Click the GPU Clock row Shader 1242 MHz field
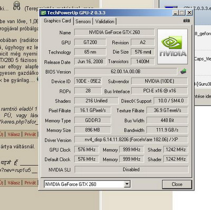Screen dimensions: 211x210 coord(176,149)
